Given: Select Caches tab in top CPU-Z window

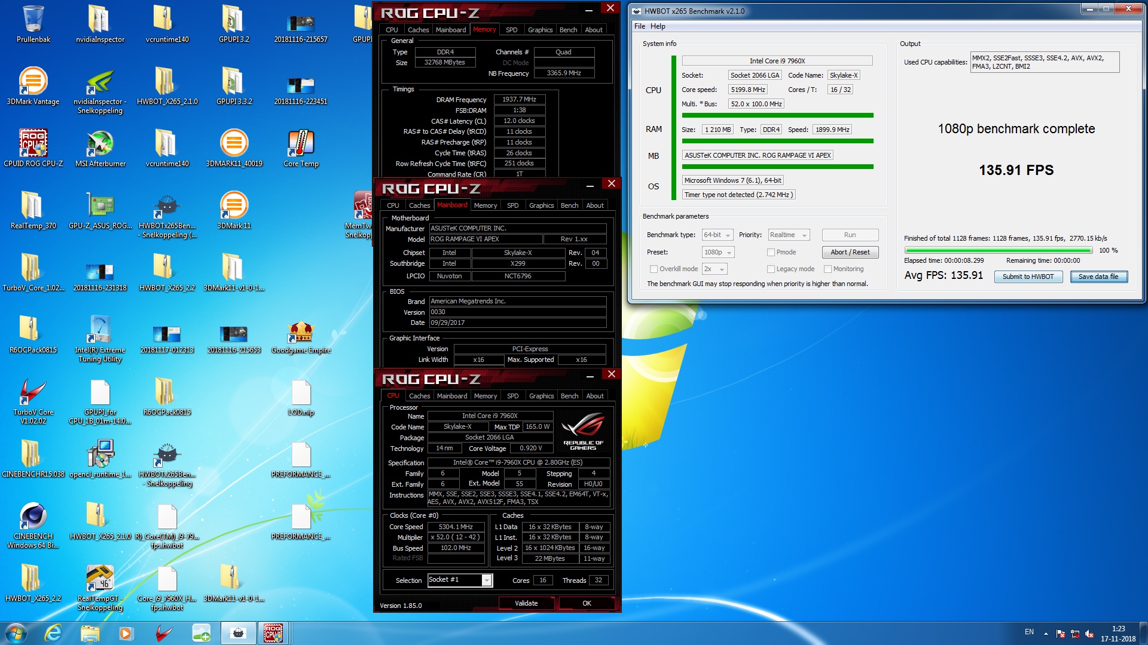Looking at the screenshot, I should 418,30.
